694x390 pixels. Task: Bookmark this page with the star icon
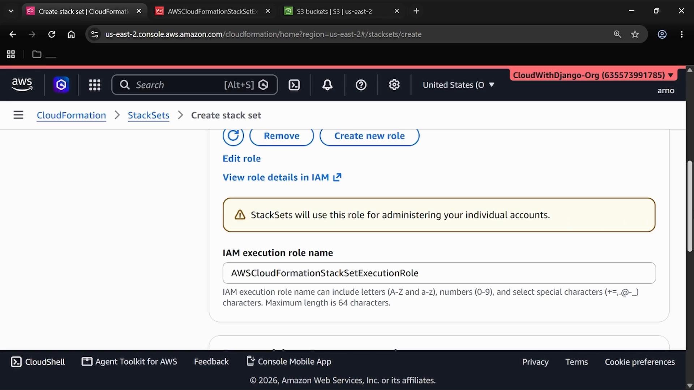(x=635, y=34)
